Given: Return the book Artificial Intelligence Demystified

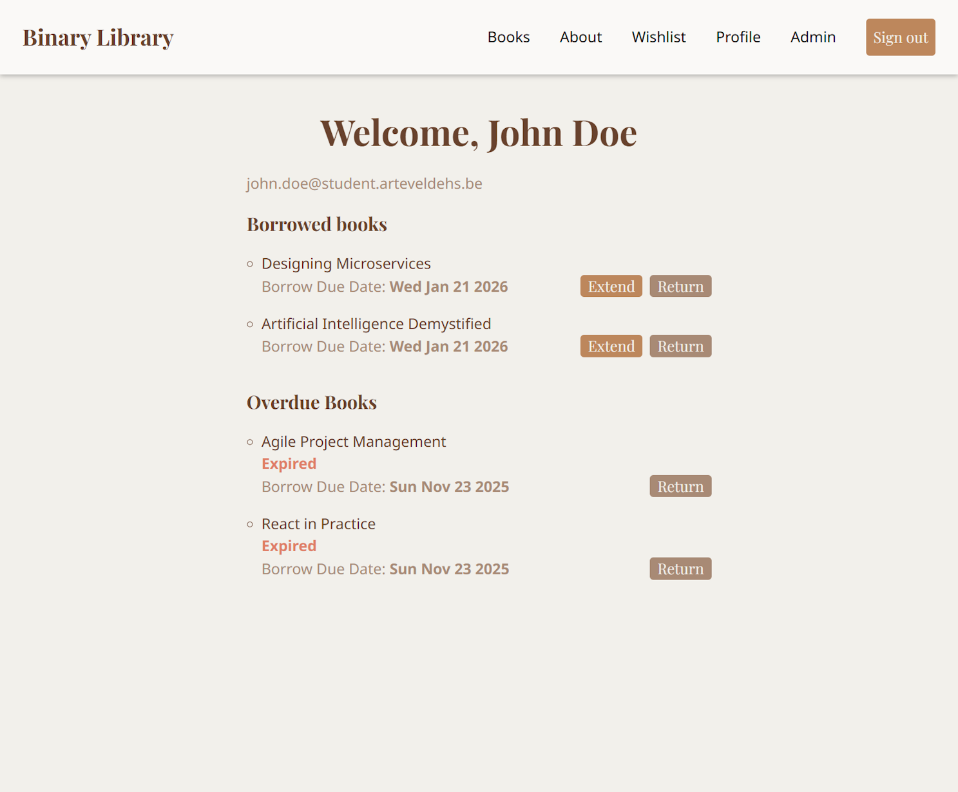Looking at the screenshot, I should click(680, 346).
